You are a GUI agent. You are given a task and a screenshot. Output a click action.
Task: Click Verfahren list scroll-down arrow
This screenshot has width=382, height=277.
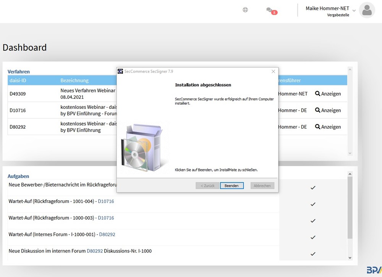[350, 153]
